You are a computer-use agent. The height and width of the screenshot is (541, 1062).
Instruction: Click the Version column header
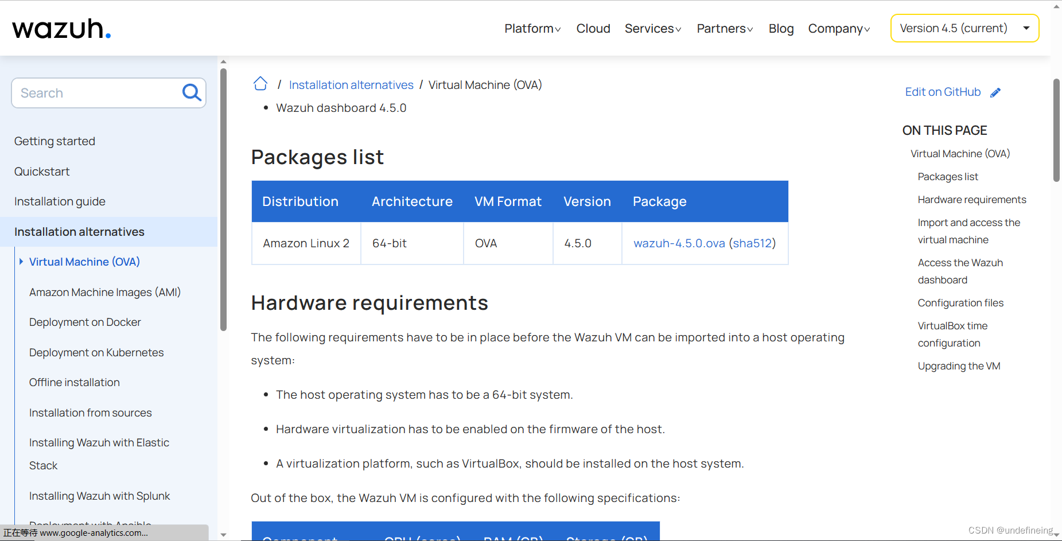click(587, 201)
